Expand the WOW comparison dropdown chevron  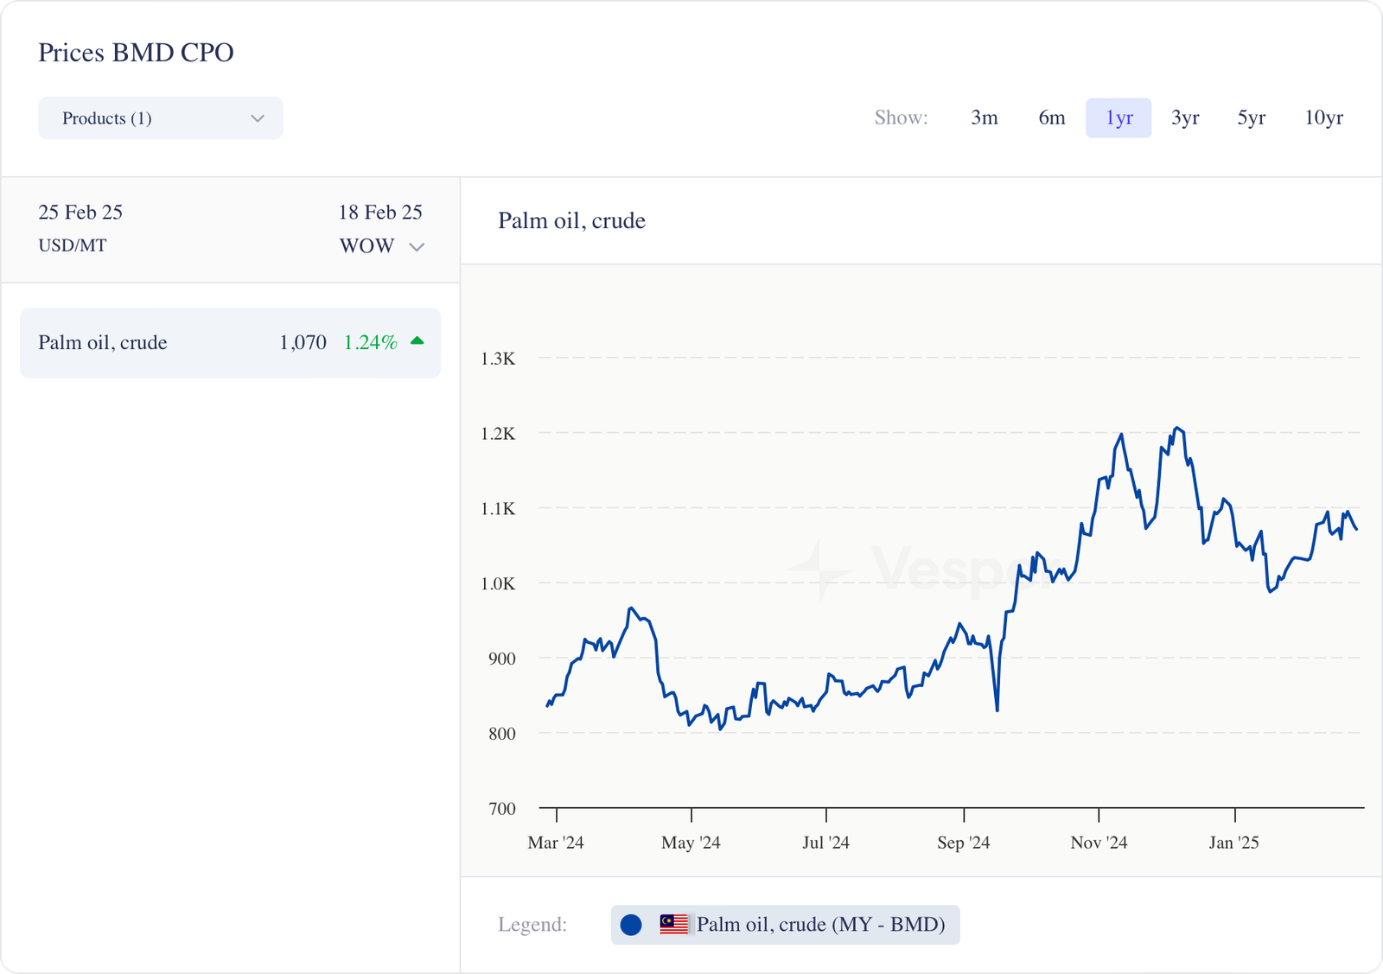pyautogui.click(x=417, y=247)
